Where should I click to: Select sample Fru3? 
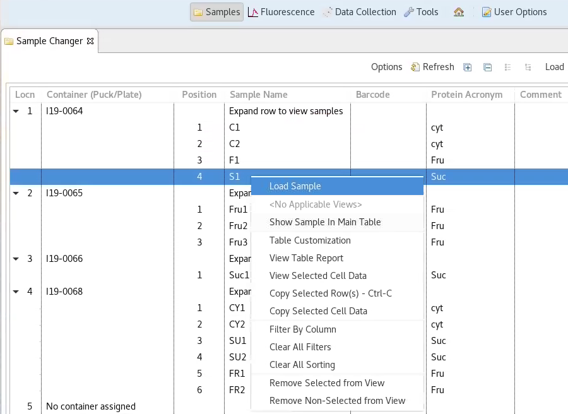[x=239, y=242]
